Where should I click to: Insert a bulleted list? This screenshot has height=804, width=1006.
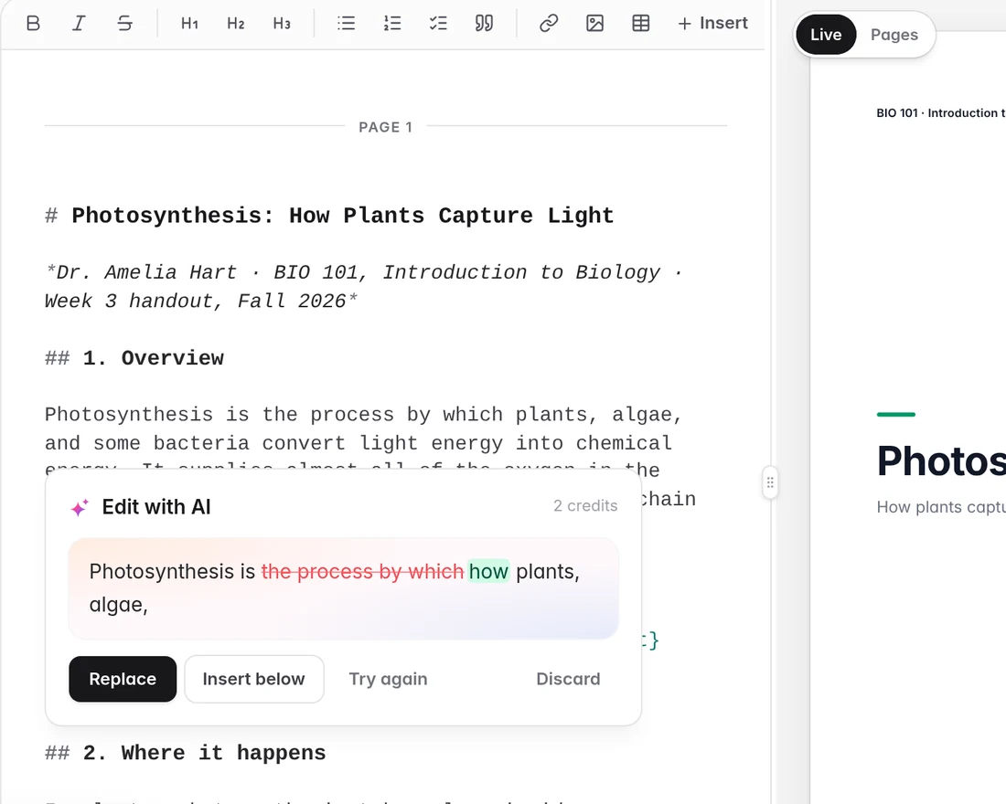pos(346,24)
